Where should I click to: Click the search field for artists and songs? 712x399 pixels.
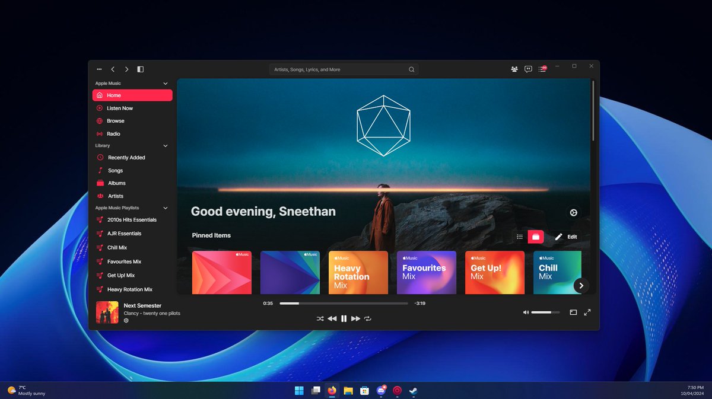click(344, 69)
